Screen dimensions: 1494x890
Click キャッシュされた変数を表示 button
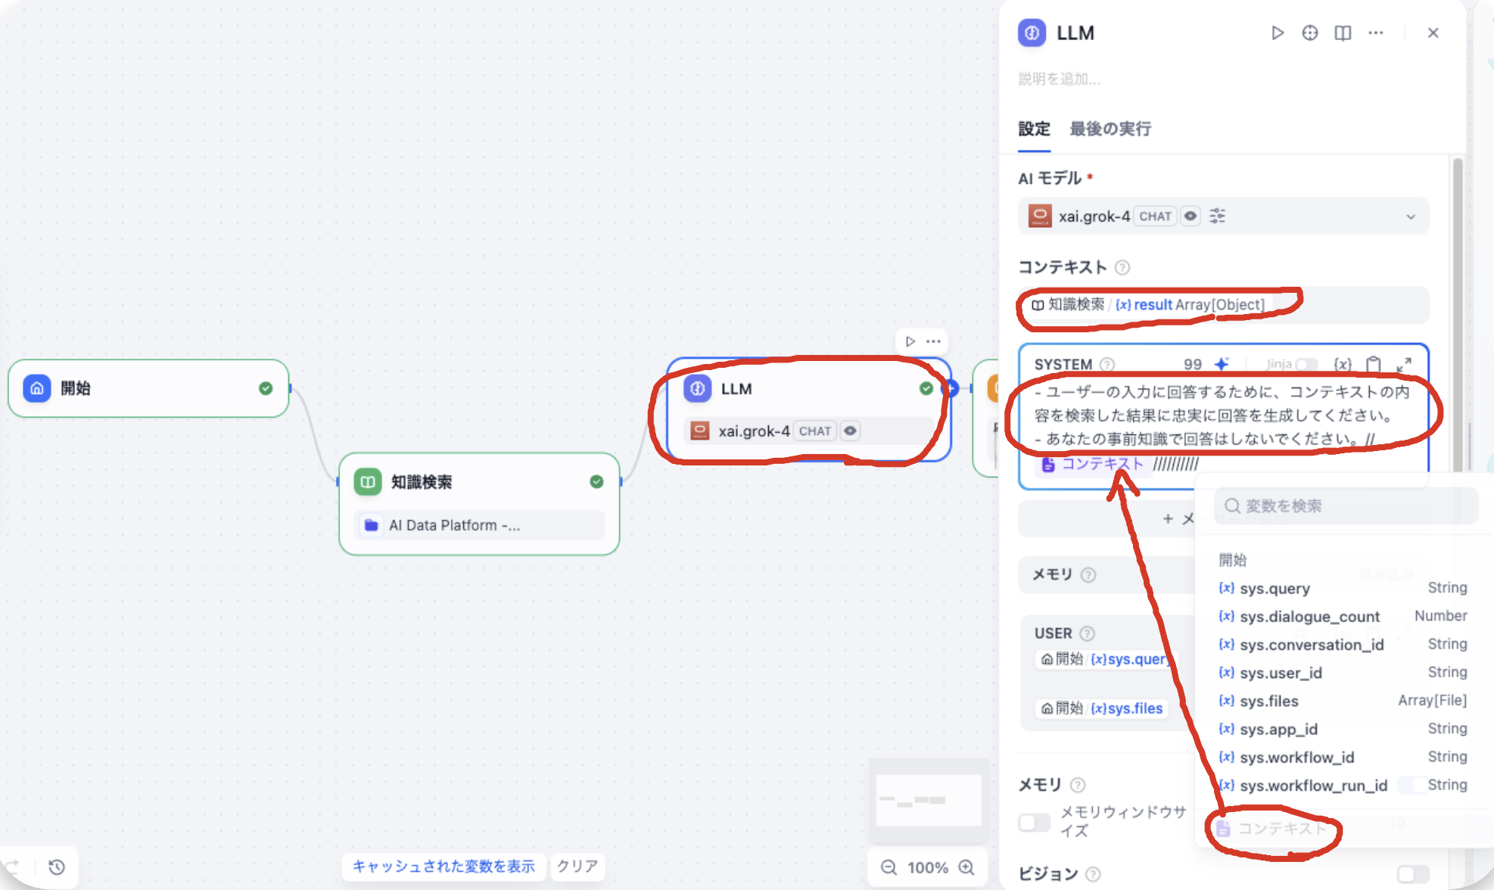point(444,867)
